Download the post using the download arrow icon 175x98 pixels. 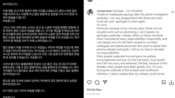[171, 82]
